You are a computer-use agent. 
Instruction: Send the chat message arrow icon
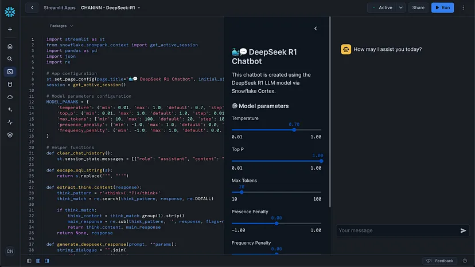click(463, 231)
